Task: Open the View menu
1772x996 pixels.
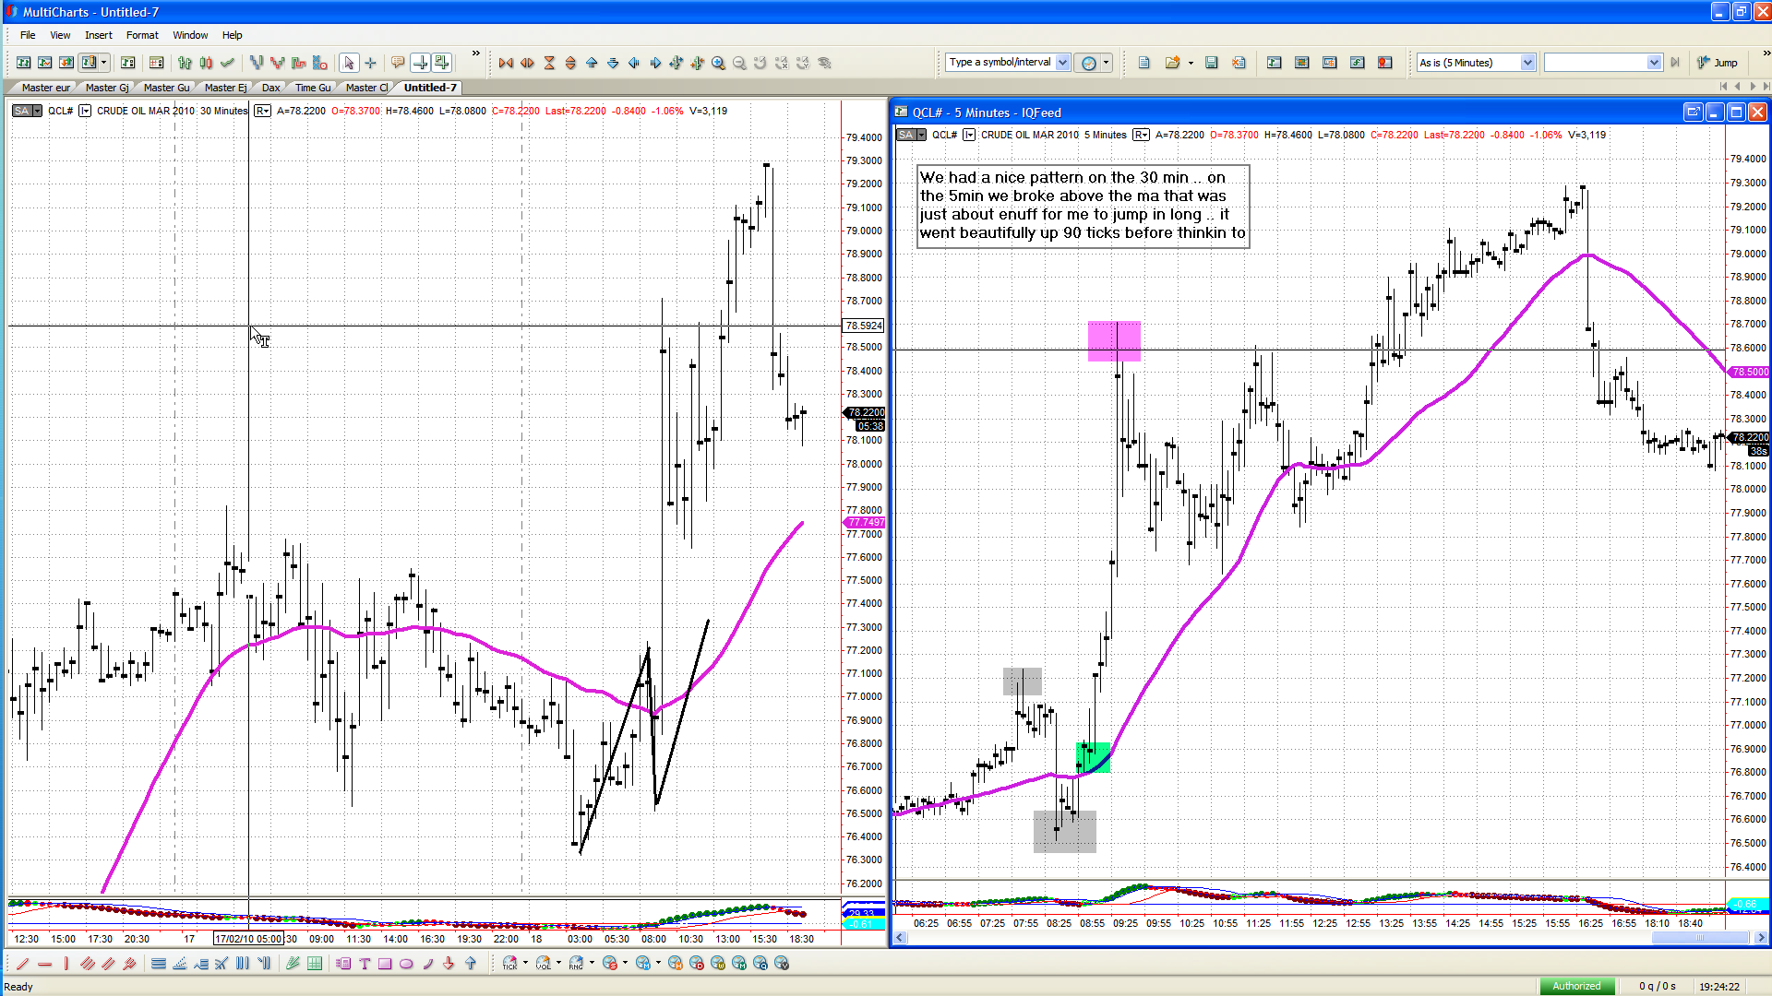Action: coord(60,35)
